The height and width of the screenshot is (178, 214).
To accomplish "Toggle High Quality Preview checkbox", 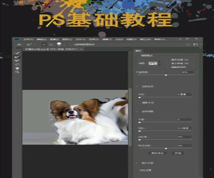I will 168,67.
